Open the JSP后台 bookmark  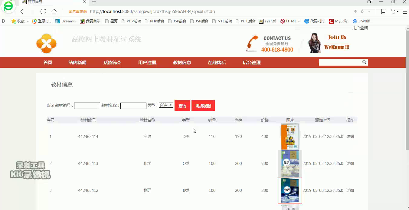pyautogui.click(x=199, y=21)
